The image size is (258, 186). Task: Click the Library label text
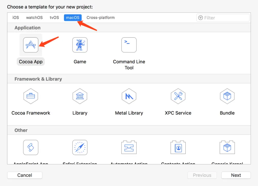[80, 113]
